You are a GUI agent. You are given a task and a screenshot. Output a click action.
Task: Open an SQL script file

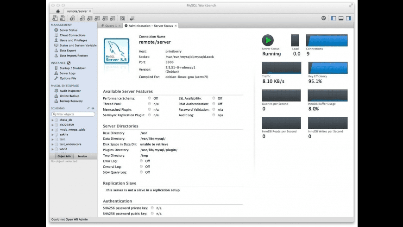click(63, 18)
